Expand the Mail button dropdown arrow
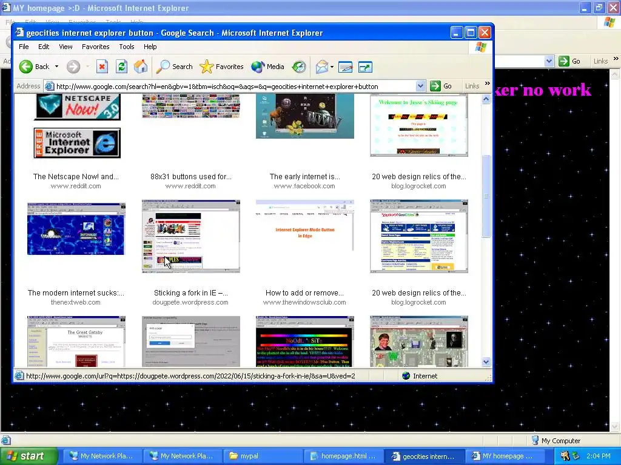 (x=332, y=67)
